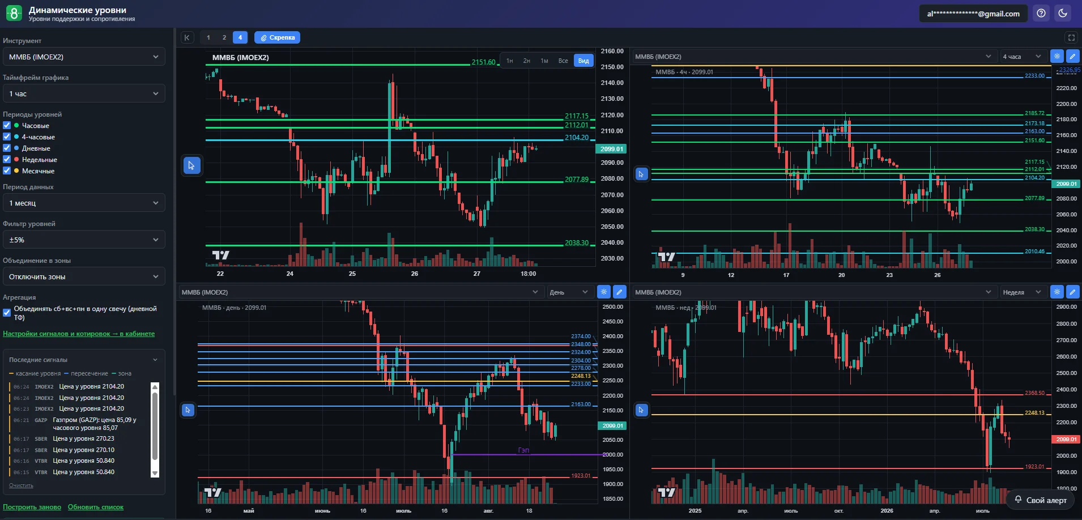Image resolution: width=1082 pixels, height=520 pixels.
Task: Select cursor tool on the daily chart
Action: pos(188,410)
